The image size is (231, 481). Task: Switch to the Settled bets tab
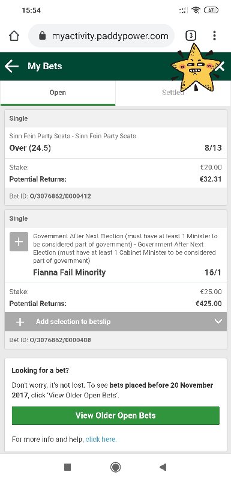click(x=173, y=93)
